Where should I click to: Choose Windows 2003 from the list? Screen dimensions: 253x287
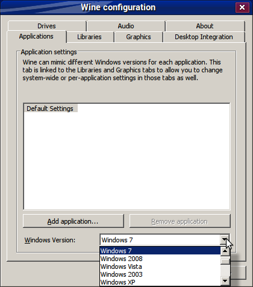pyautogui.click(x=160, y=274)
